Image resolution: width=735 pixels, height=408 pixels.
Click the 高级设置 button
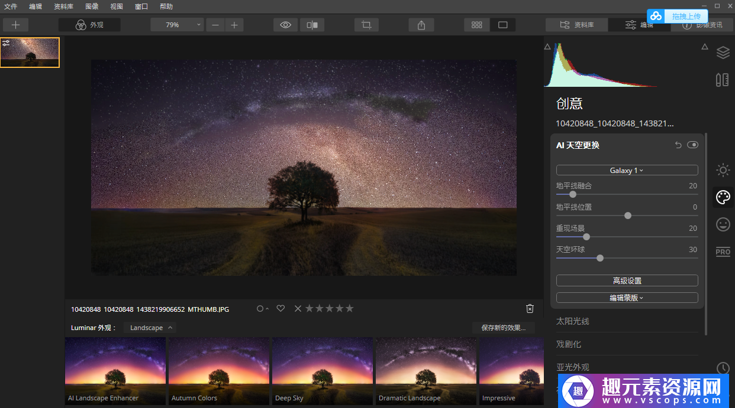(627, 280)
